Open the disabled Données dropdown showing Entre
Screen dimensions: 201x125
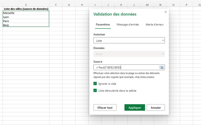click(x=129, y=54)
